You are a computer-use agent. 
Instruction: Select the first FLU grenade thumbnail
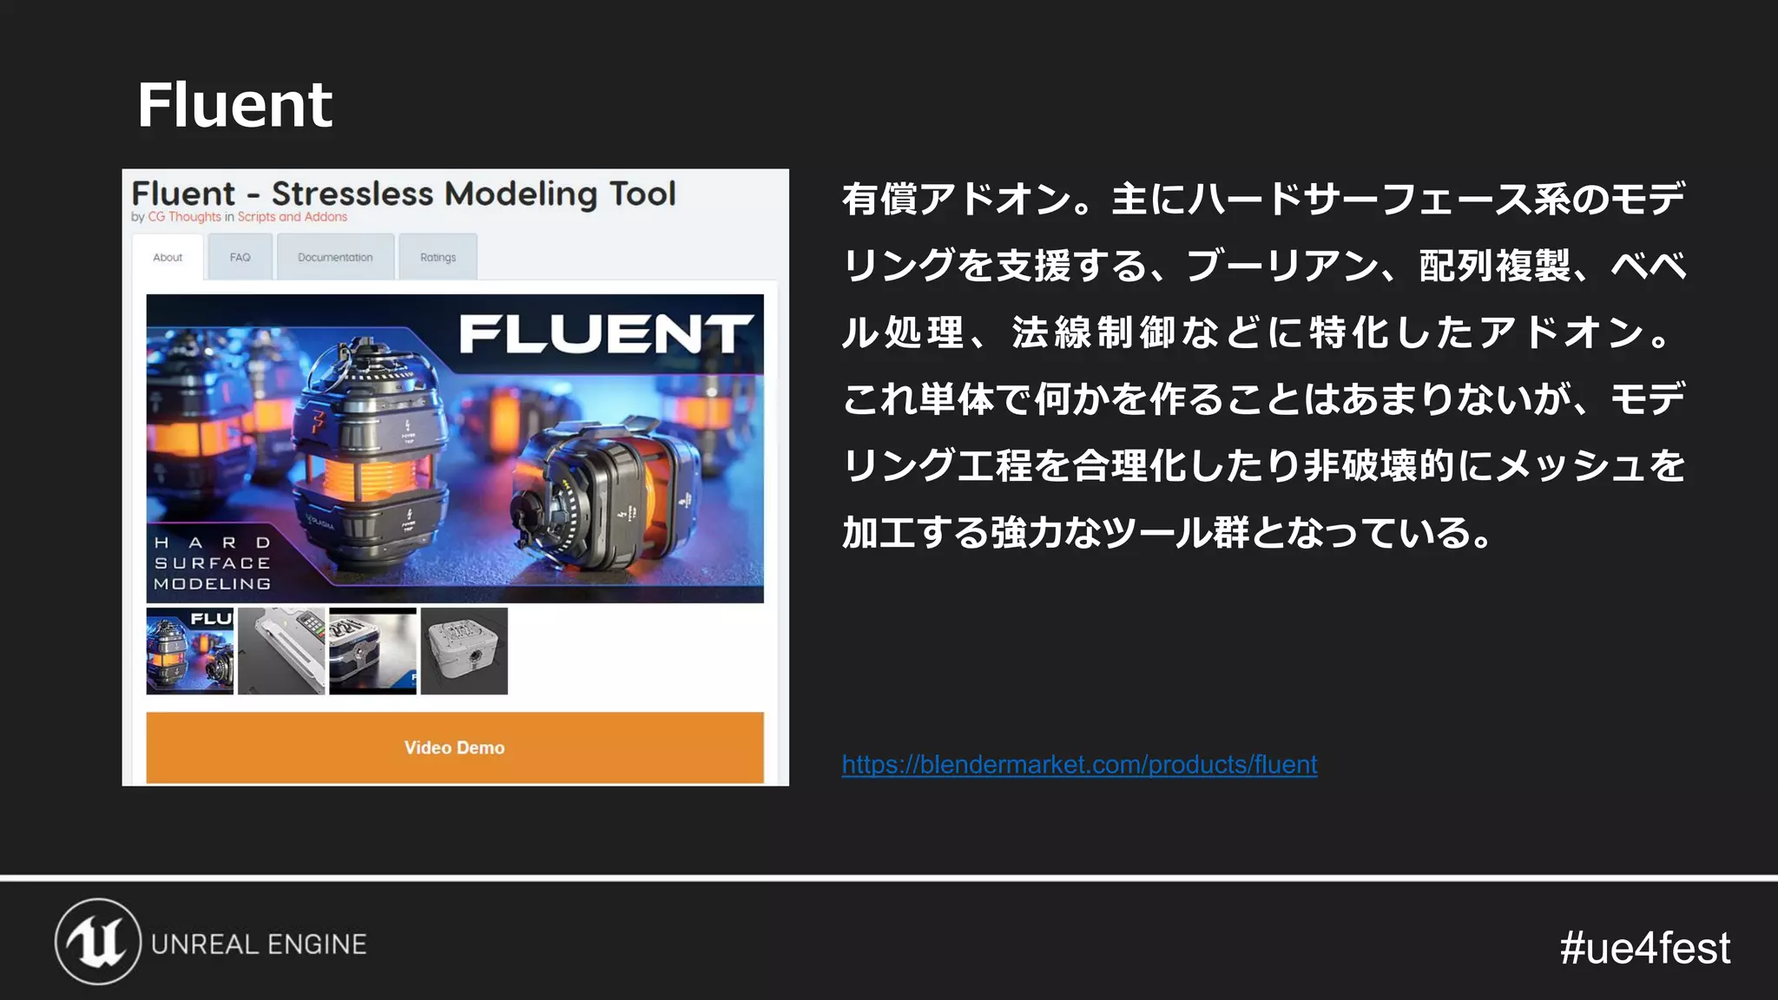(190, 651)
